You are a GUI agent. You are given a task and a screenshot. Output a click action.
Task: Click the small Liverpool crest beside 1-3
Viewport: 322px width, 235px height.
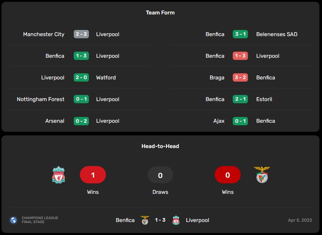pos(176,220)
